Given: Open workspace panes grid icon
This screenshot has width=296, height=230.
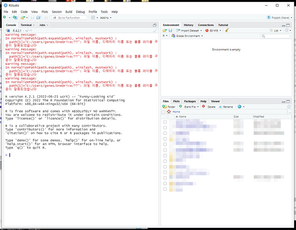Looking at the screenshot, I should 93,18.
